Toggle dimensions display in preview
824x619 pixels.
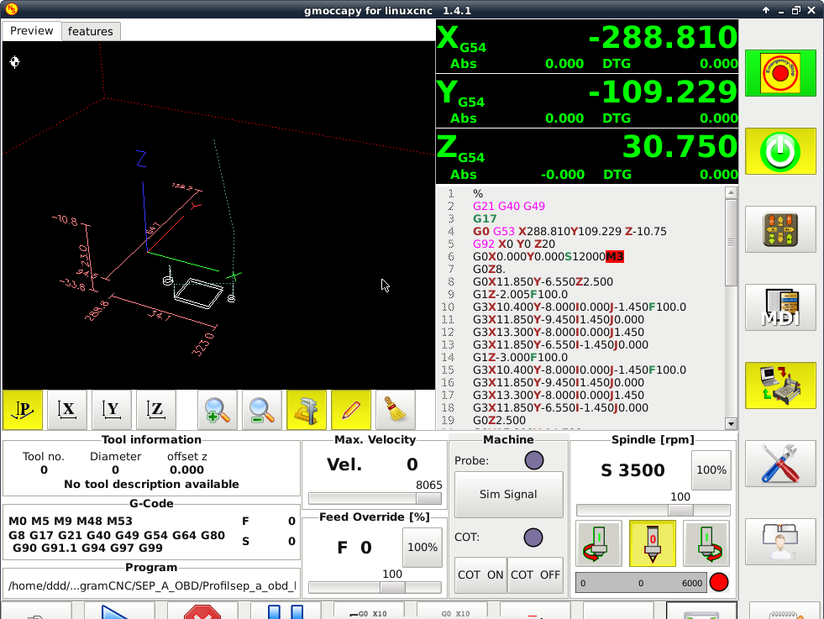[307, 410]
